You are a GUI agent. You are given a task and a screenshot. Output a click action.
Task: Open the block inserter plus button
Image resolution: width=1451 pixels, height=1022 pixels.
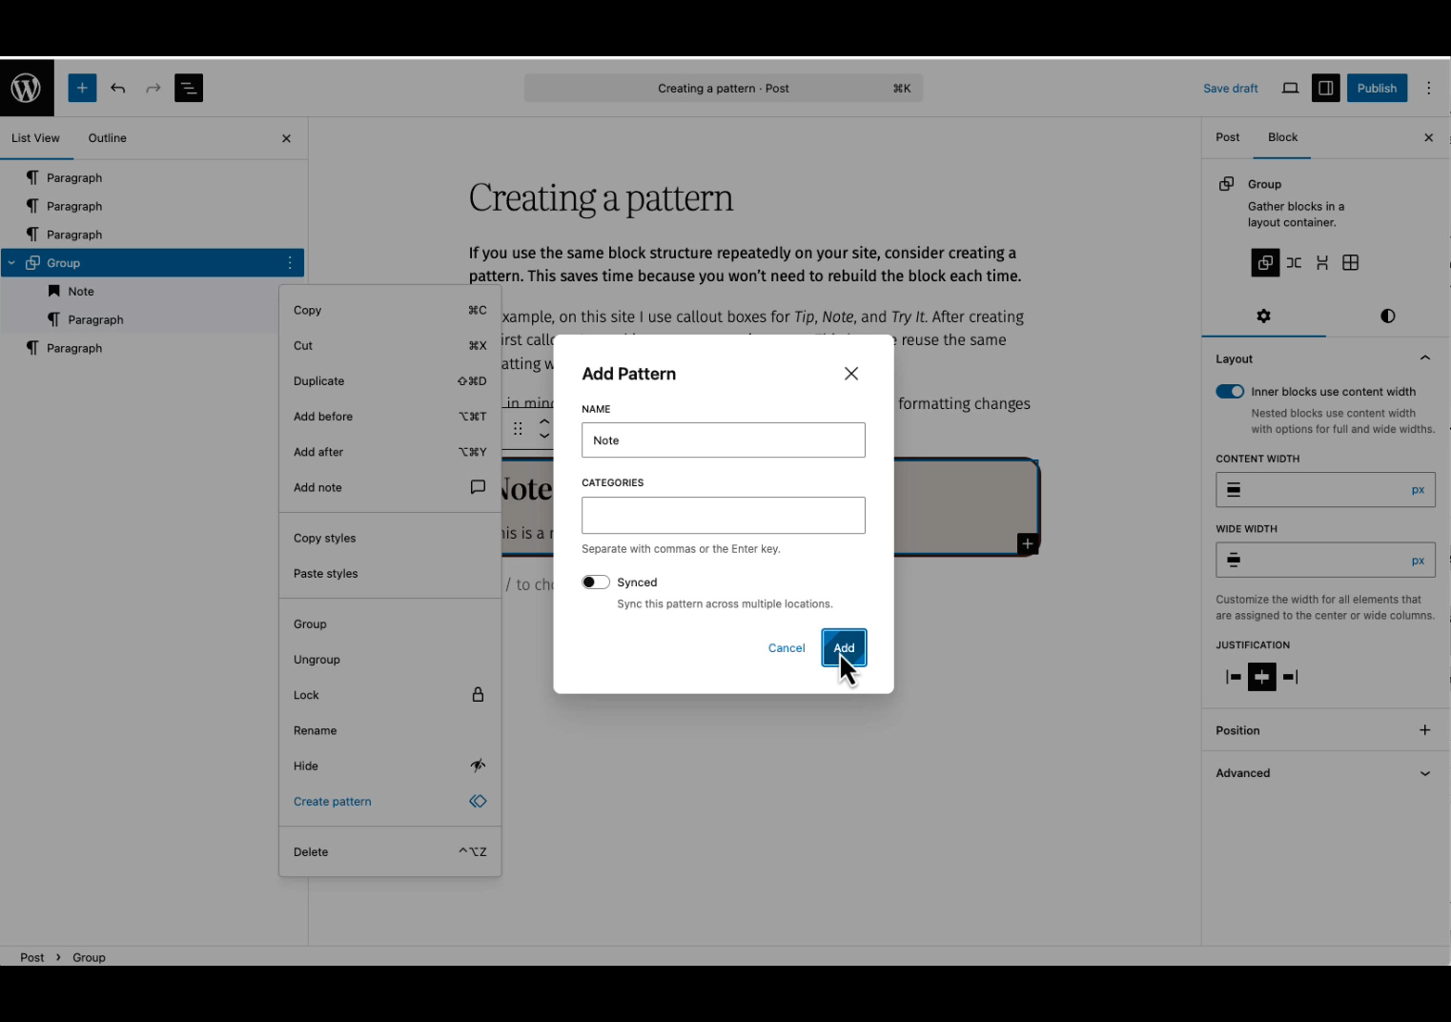[x=82, y=88]
